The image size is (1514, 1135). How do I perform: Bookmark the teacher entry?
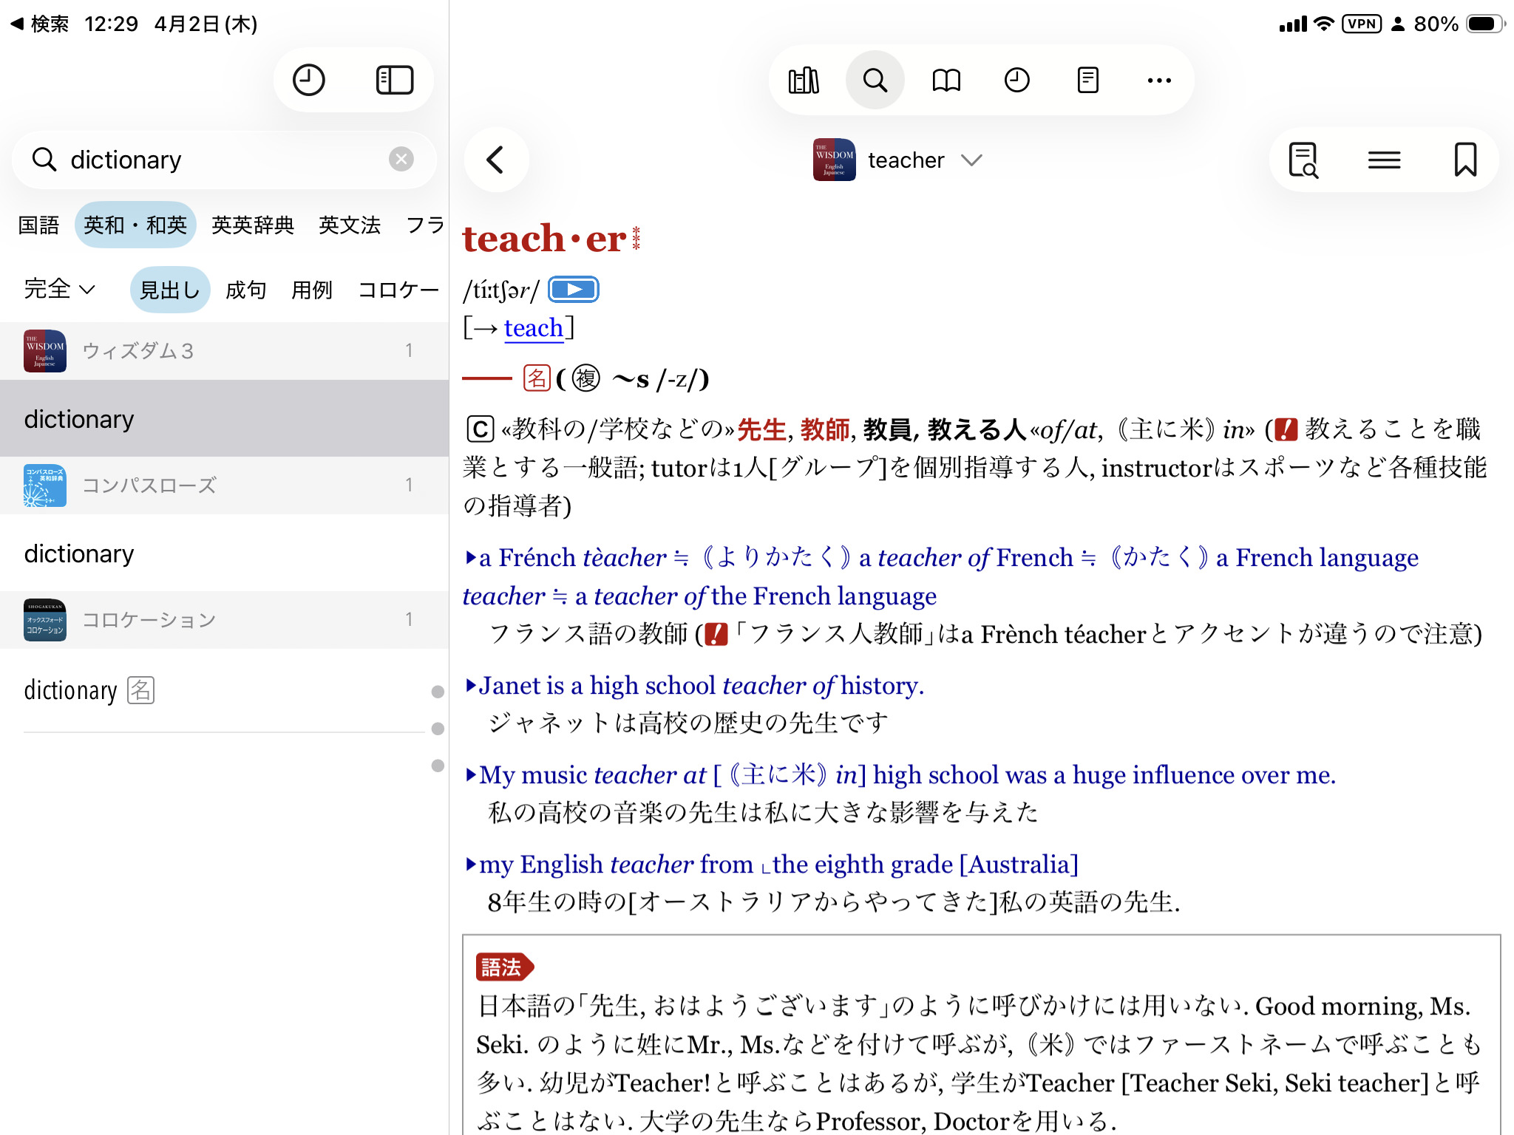pyautogui.click(x=1464, y=160)
